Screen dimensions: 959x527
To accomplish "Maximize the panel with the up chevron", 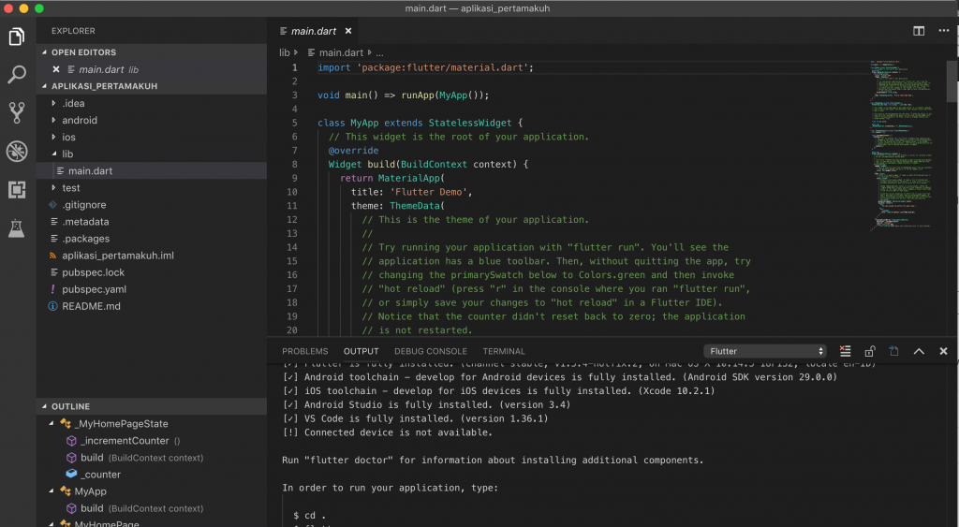I will coord(919,351).
